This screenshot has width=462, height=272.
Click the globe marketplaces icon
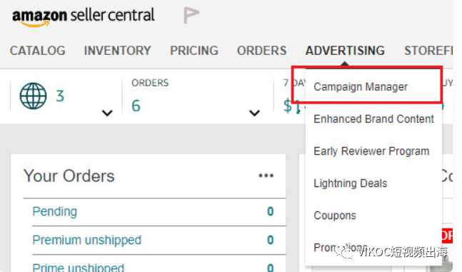tap(33, 96)
